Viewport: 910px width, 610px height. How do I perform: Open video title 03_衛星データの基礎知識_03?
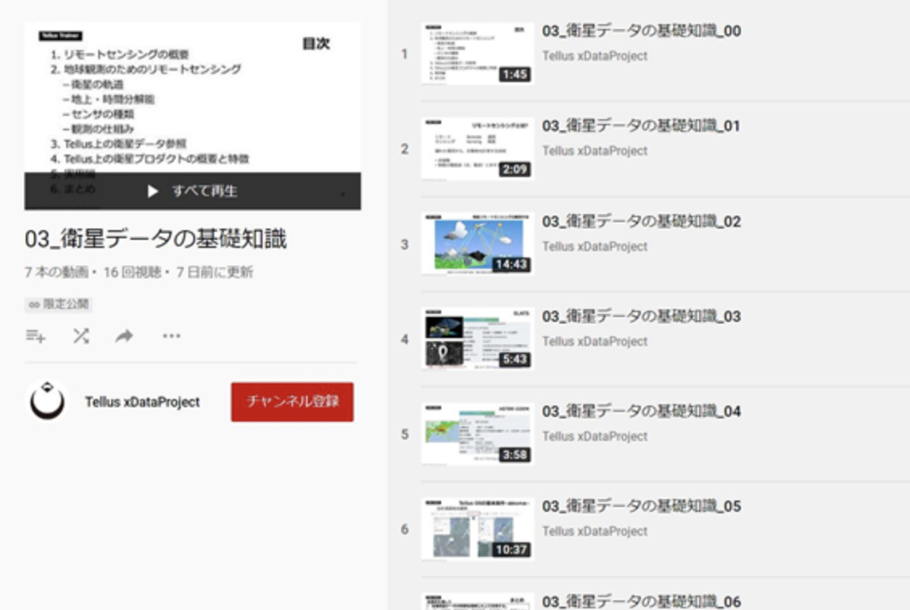pos(641,316)
